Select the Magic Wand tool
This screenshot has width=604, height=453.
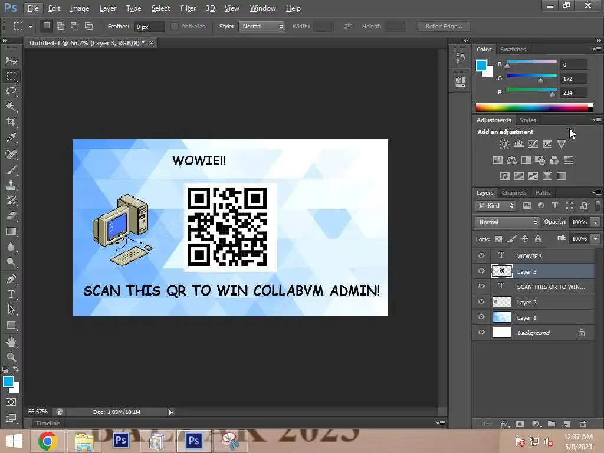pyautogui.click(x=11, y=107)
